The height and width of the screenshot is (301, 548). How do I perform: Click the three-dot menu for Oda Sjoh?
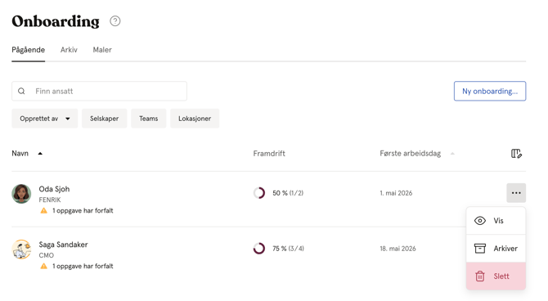tap(516, 193)
